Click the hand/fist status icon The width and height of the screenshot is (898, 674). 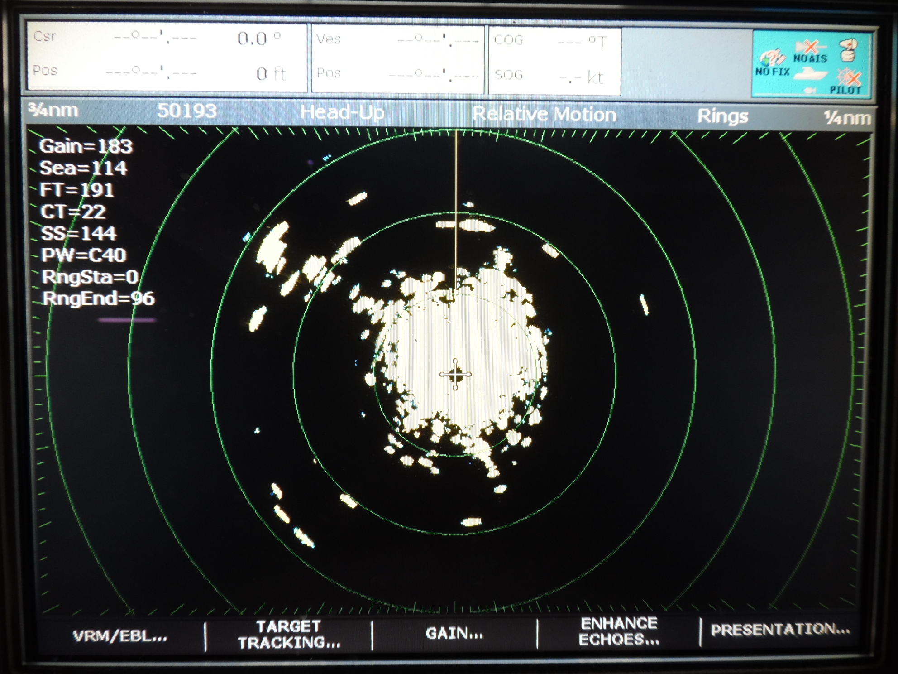[847, 50]
